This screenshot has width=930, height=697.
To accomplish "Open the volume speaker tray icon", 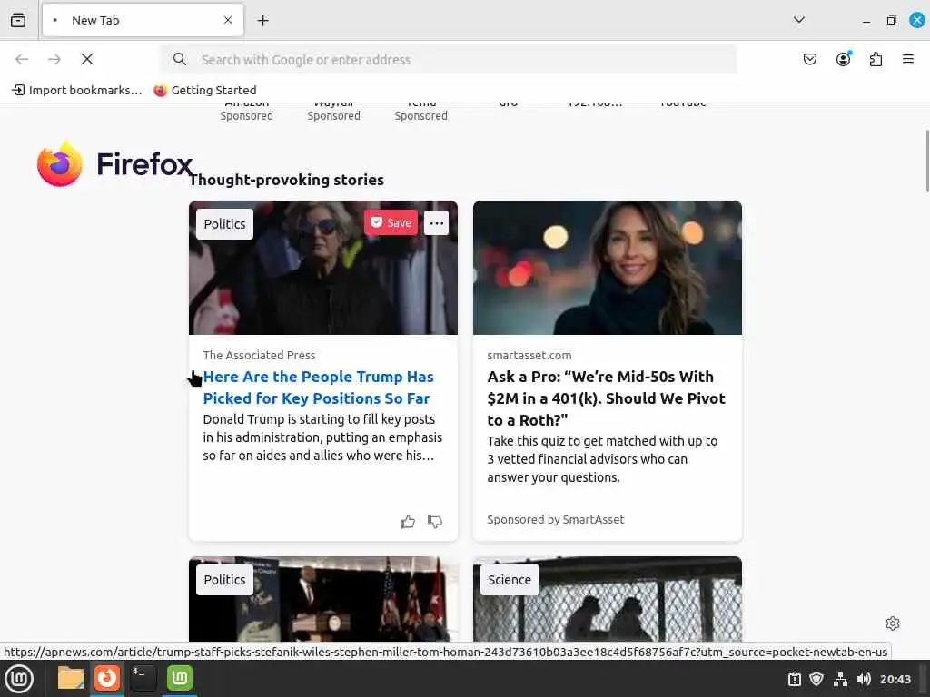I will tap(864, 679).
